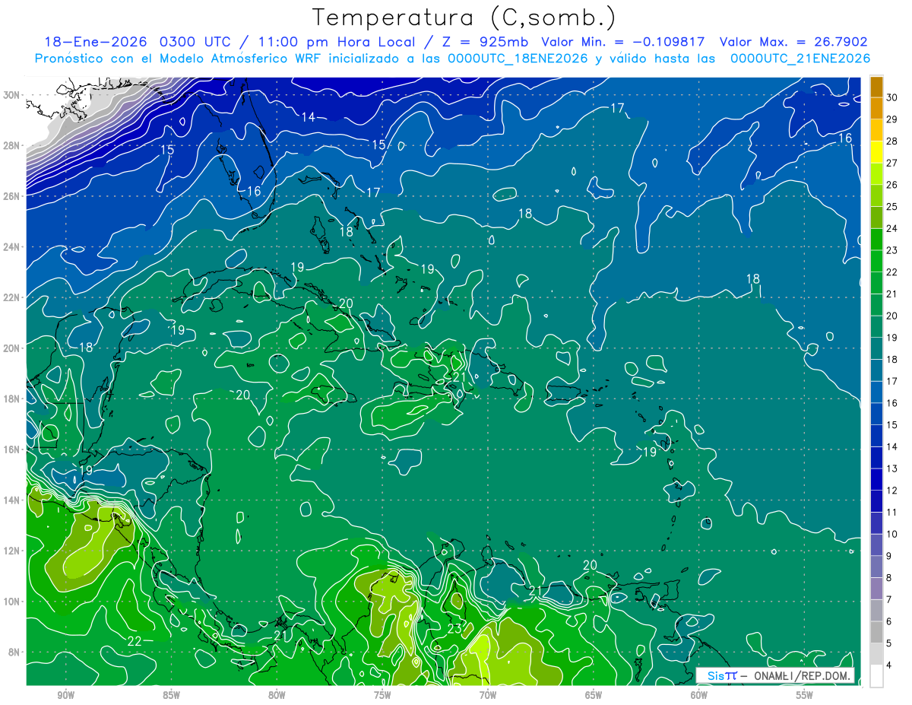The height and width of the screenshot is (705, 912).
Task: Click color bar swatch between 5 and 6
Action: 876,632
